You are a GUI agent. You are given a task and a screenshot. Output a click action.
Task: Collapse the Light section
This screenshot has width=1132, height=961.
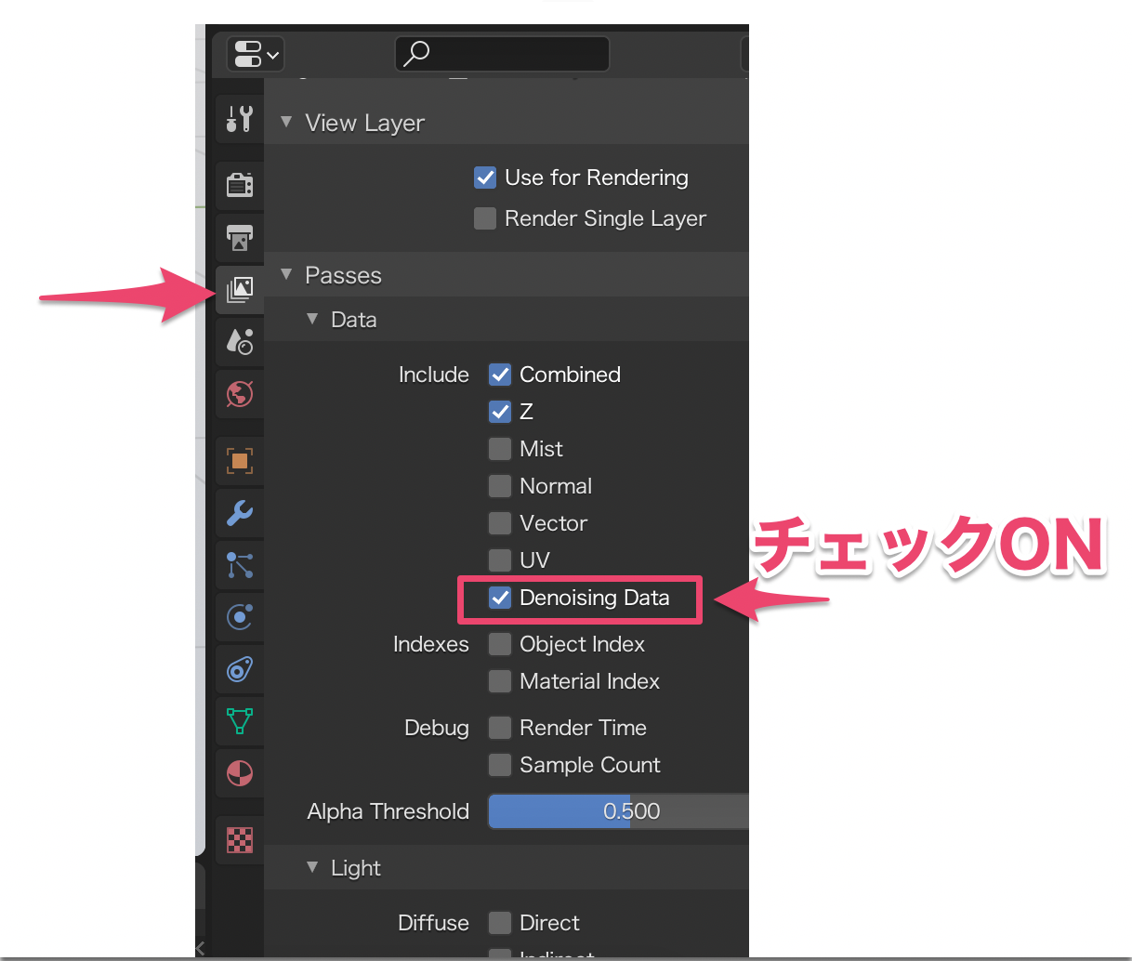(x=312, y=867)
